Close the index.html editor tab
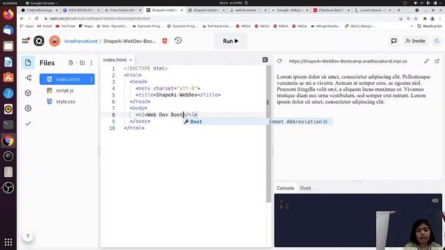This screenshot has width=445, height=250. [x=131, y=60]
